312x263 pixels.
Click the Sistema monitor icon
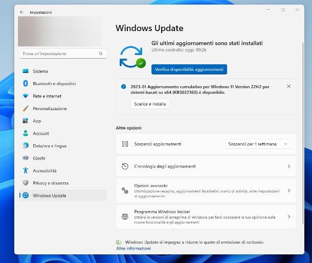[26, 71]
